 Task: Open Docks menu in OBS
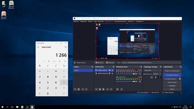99,21
